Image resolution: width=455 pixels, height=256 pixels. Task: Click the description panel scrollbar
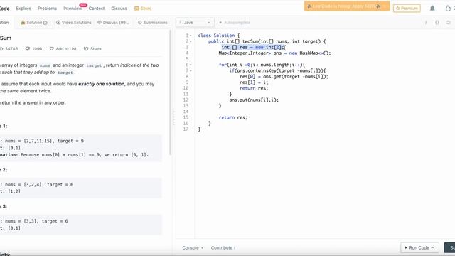click(x=171, y=93)
